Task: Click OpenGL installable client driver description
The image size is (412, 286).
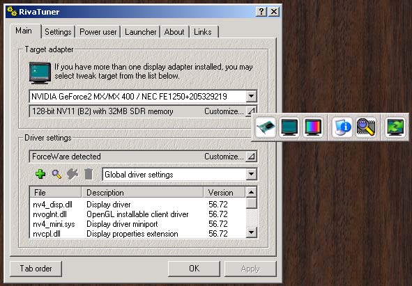Action: click(x=137, y=214)
